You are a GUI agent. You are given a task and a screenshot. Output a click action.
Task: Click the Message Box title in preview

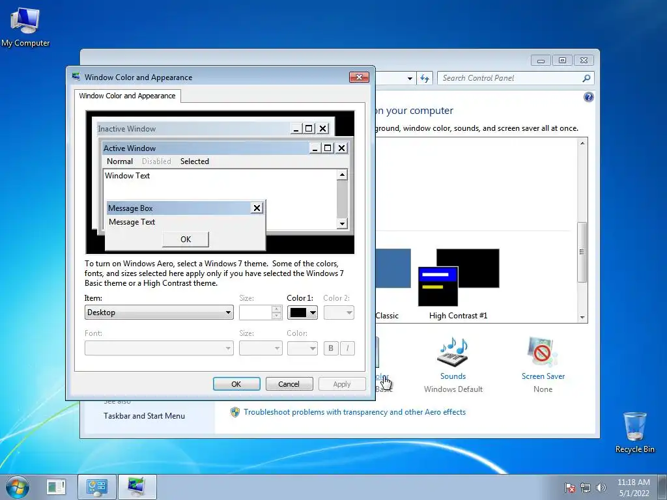coord(130,208)
